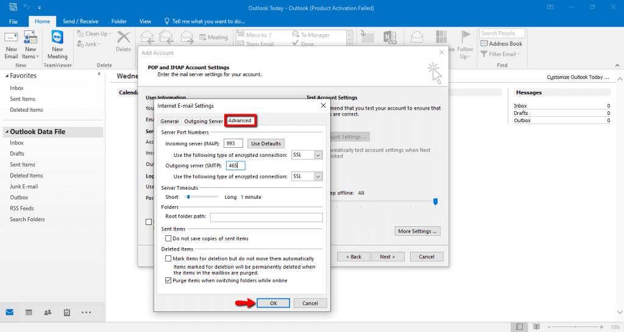Image resolution: width=624 pixels, height=332 pixels.
Task: Click the Categorize color grid icon
Action: click(441, 37)
